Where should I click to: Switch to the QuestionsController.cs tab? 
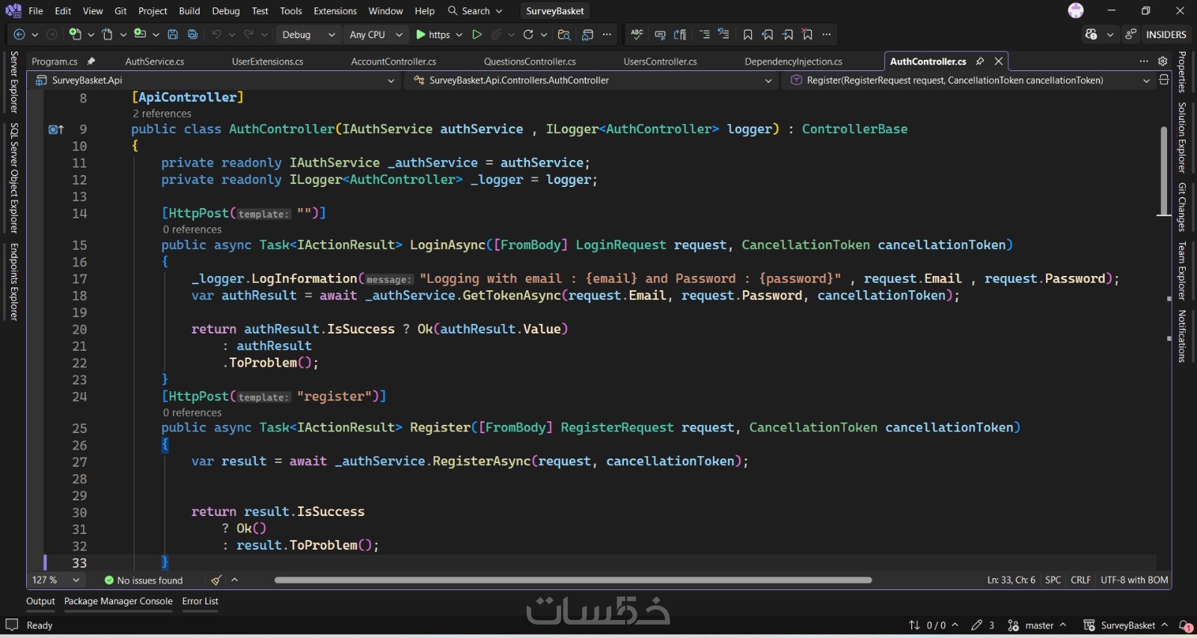(530, 61)
